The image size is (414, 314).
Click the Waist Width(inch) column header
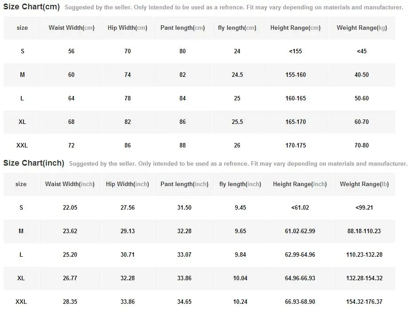(70, 184)
